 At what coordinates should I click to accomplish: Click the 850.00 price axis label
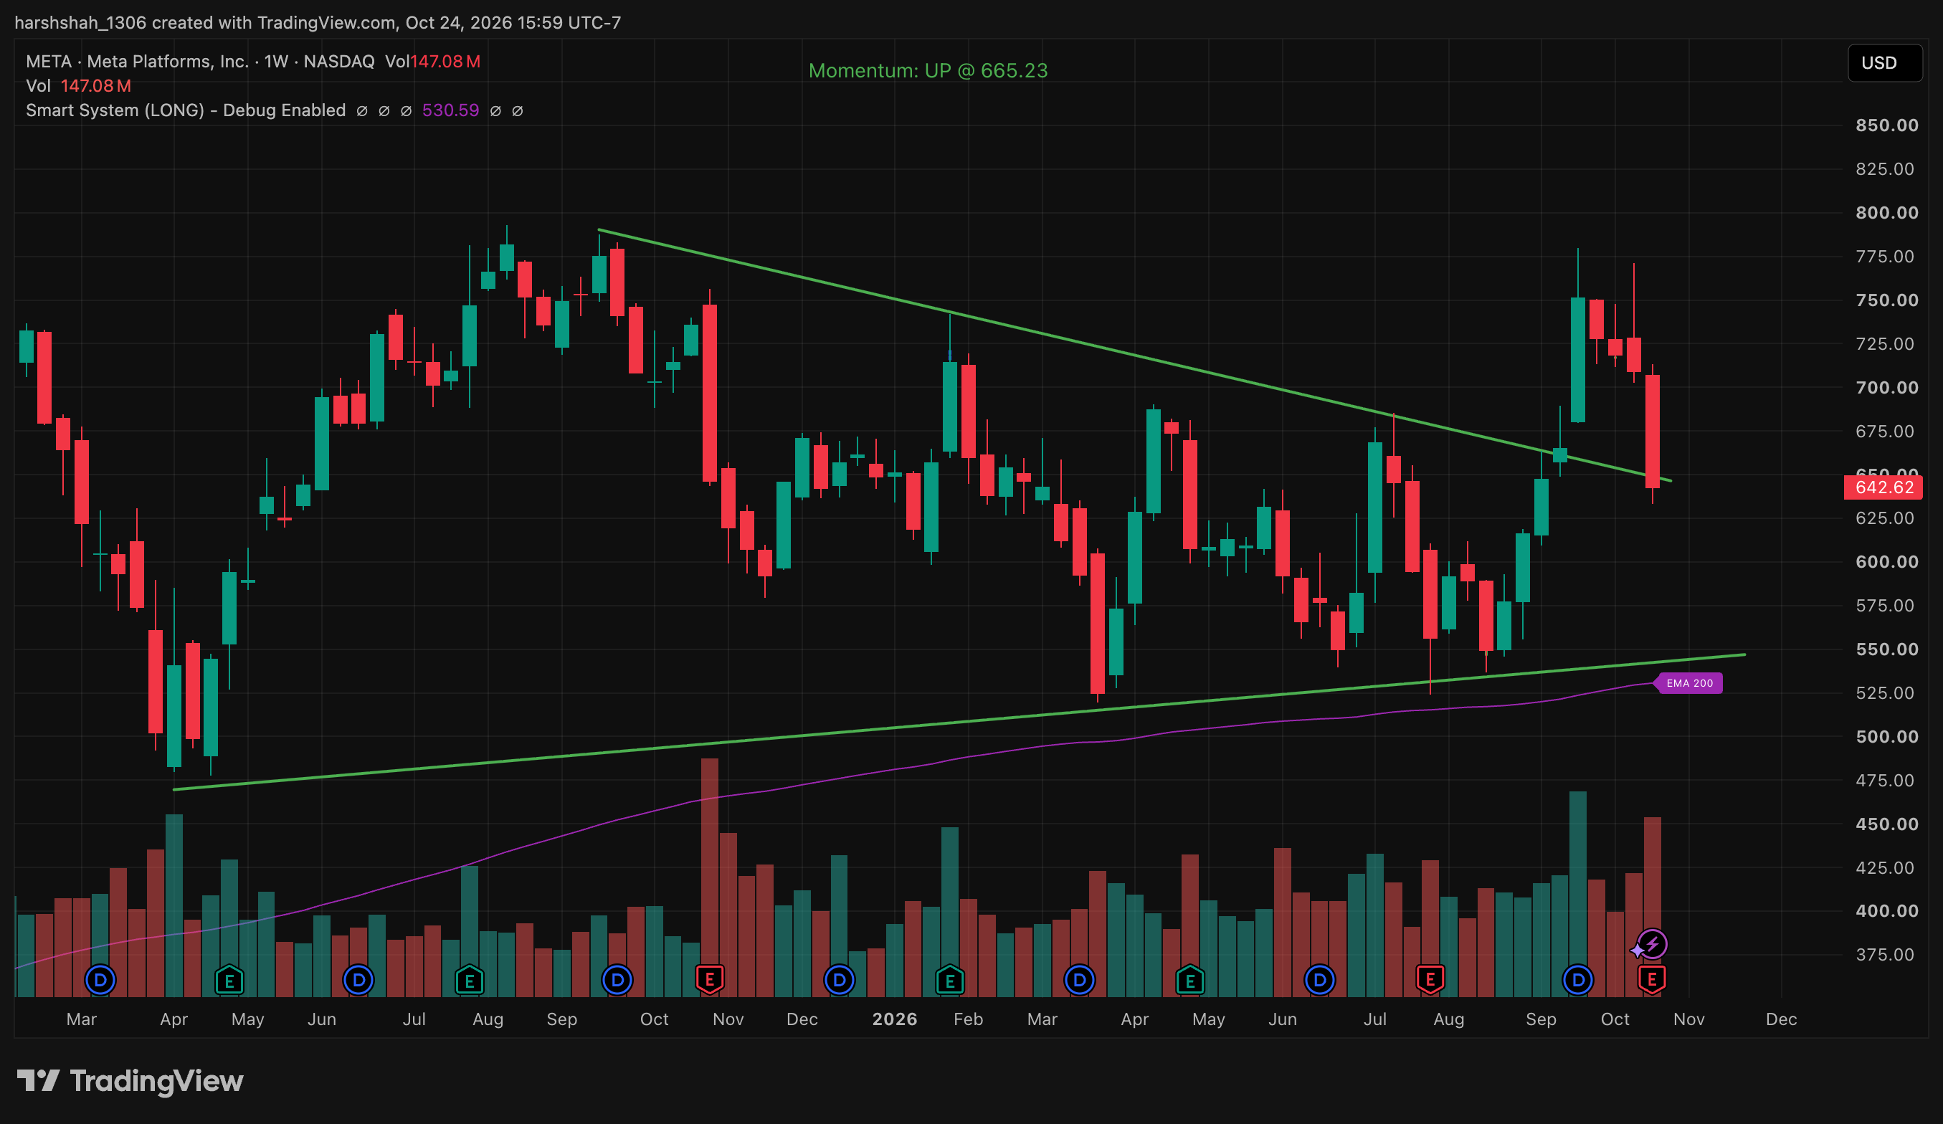[1886, 125]
